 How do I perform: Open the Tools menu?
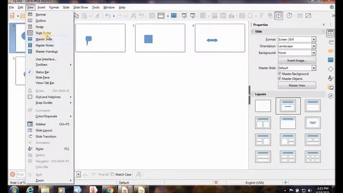[x=95, y=8]
